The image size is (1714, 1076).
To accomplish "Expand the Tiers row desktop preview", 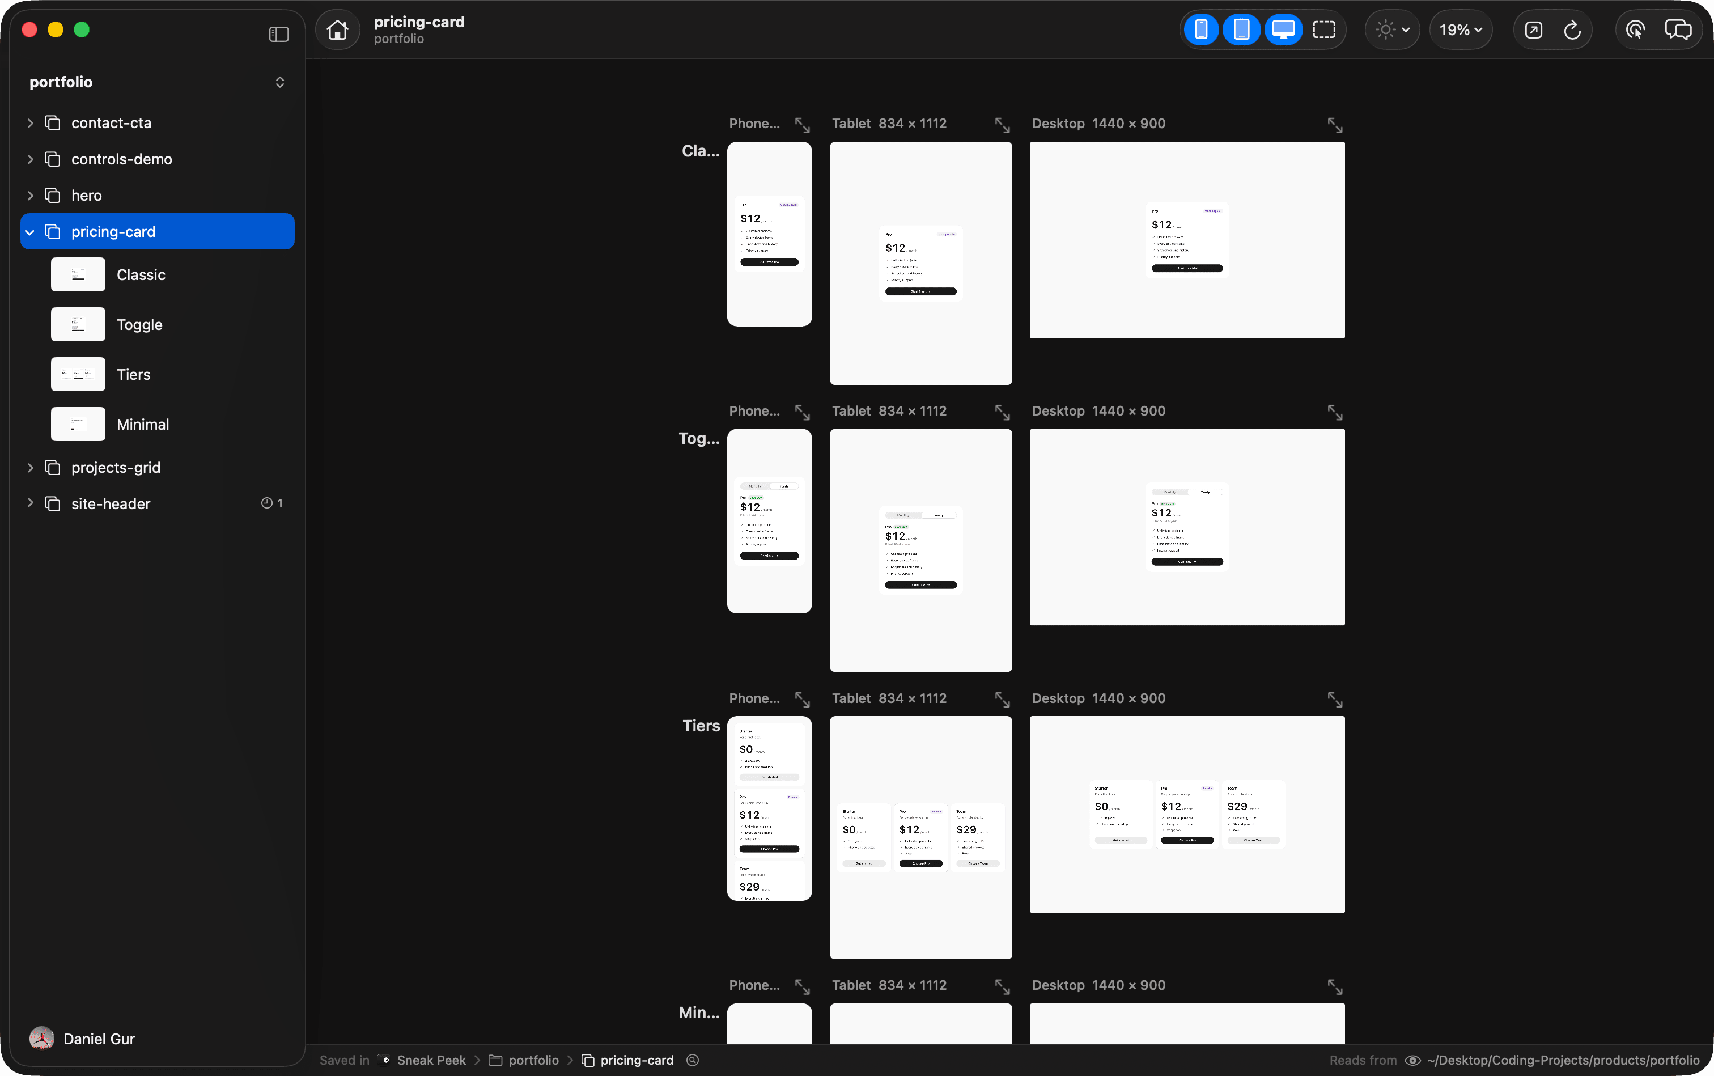I will point(1335,700).
